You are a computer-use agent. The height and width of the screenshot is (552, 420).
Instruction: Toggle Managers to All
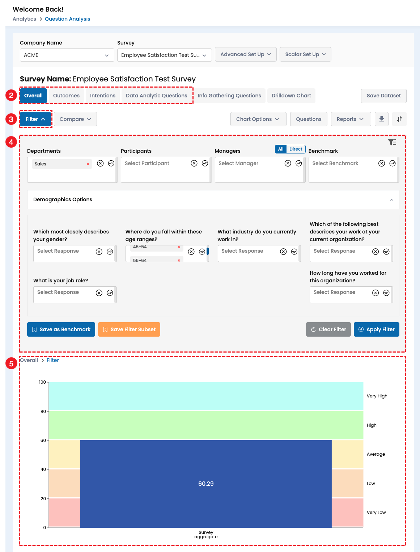[281, 149]
